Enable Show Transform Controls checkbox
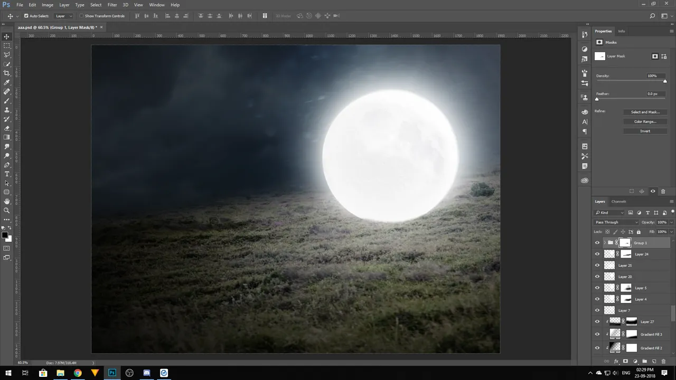676x380 pixels. (82, 16)
